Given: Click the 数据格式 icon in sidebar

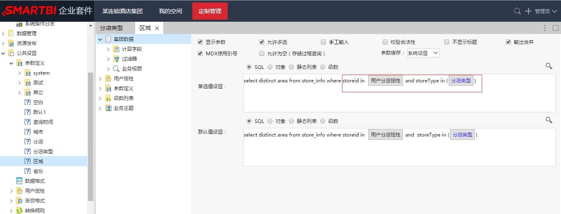Looking at the screenshot, I should pos(19,181).
